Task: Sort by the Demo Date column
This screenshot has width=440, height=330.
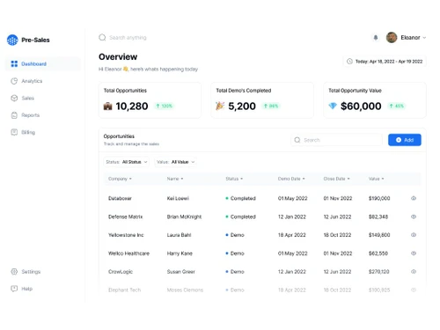Action: click(x=291, y=179)
